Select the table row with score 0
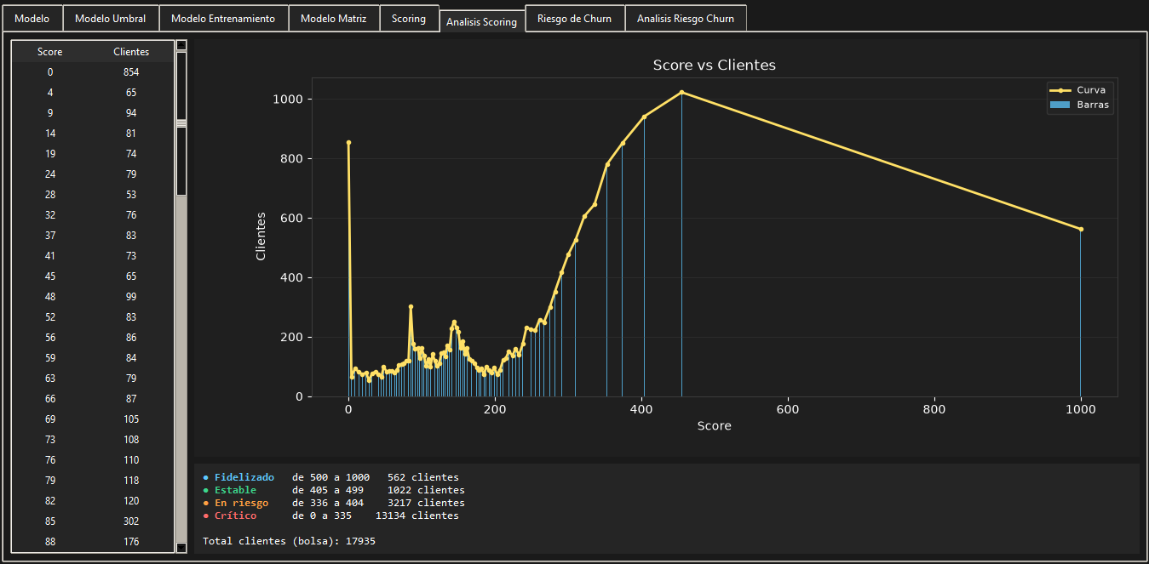This screenshot has width=1149, height=564. click(92, 72)
